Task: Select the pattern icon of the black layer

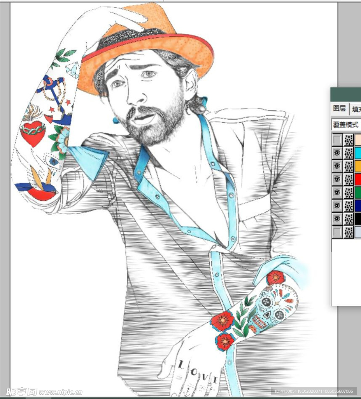Action: pyautogui.click(x=349, y=219)
